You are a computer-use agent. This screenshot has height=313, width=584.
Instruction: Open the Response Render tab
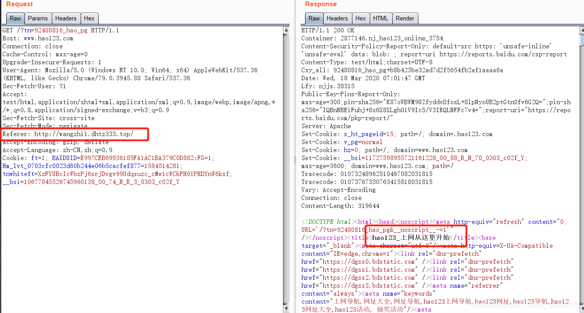405,18
